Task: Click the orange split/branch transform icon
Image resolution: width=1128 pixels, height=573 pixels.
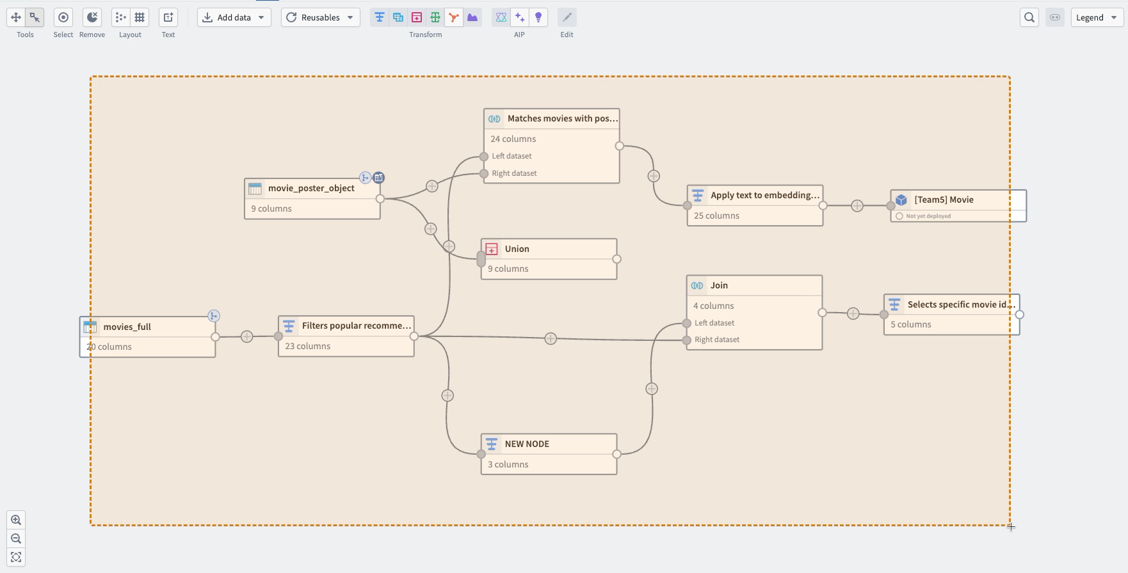Action: click(x=454, y=17)
